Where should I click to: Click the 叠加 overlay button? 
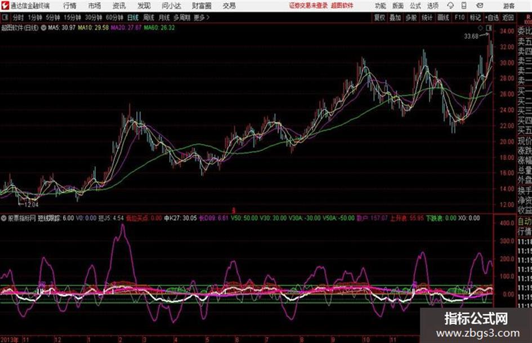click(x=395, y=17)
